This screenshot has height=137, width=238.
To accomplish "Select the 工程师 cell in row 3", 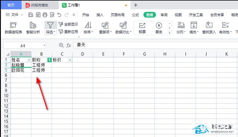I will (x=42, y=65).
